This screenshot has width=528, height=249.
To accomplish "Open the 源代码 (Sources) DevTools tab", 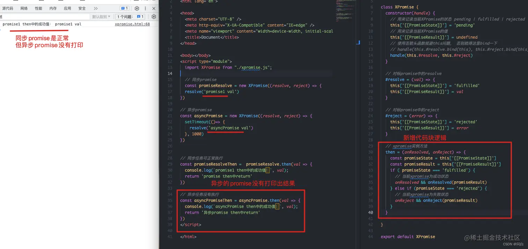I will click(x=7, y=8).
